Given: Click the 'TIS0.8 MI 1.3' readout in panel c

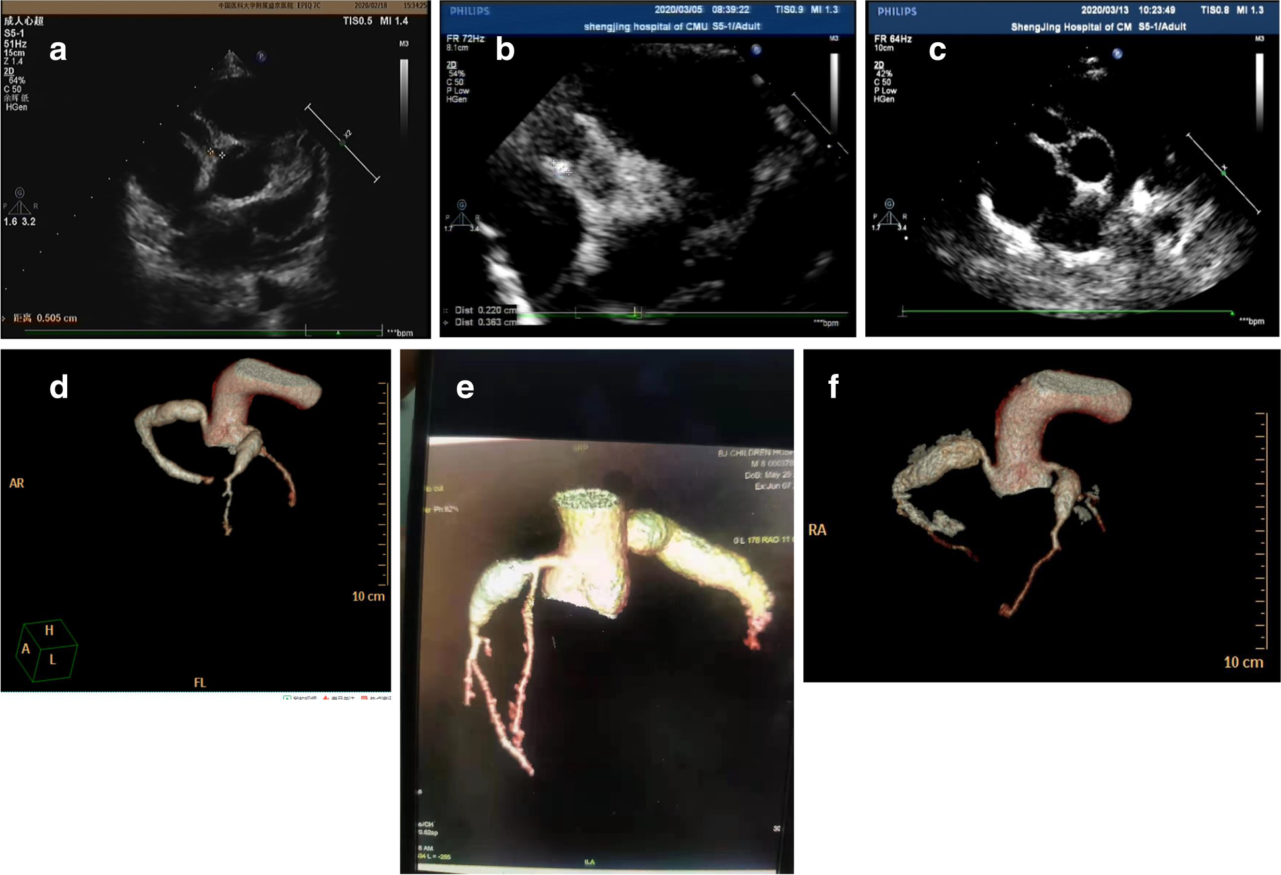Looking at the screenshot, I should 1232,10.
